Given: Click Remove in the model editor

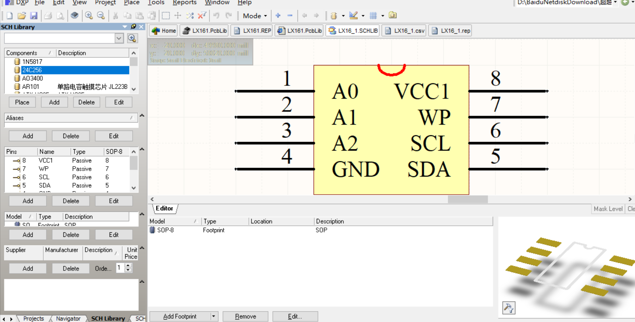Looking at the screenshot, I should pos(246,316).
